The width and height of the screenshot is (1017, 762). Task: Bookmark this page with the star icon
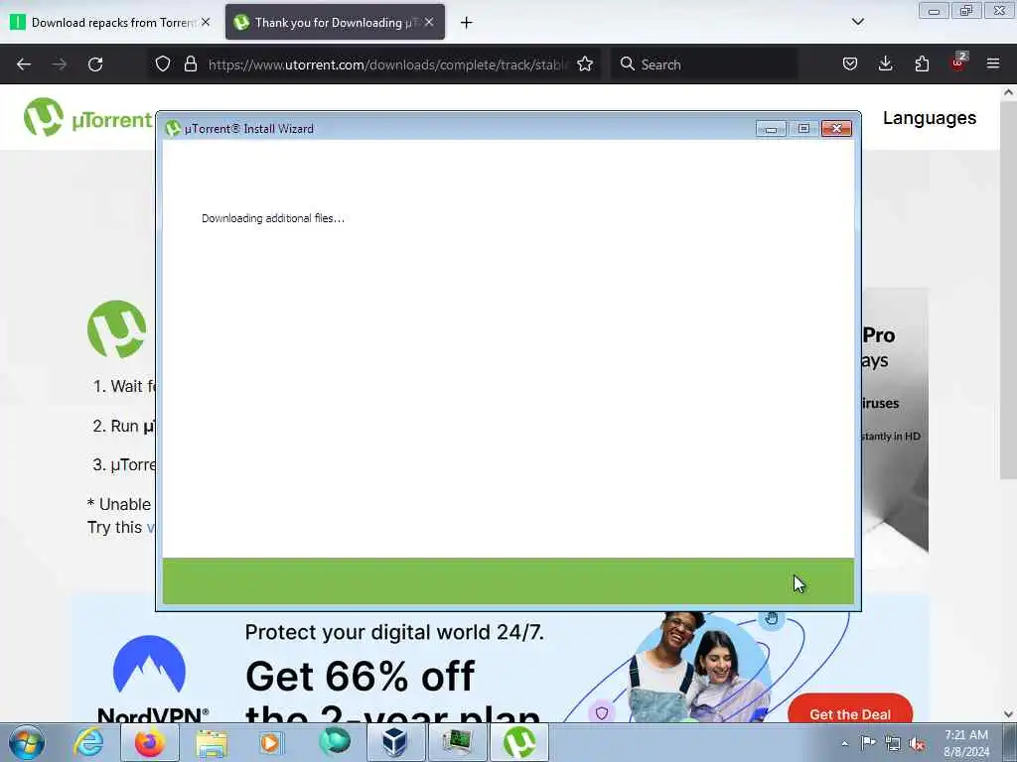pyautogui.click(x=585, y=64)
